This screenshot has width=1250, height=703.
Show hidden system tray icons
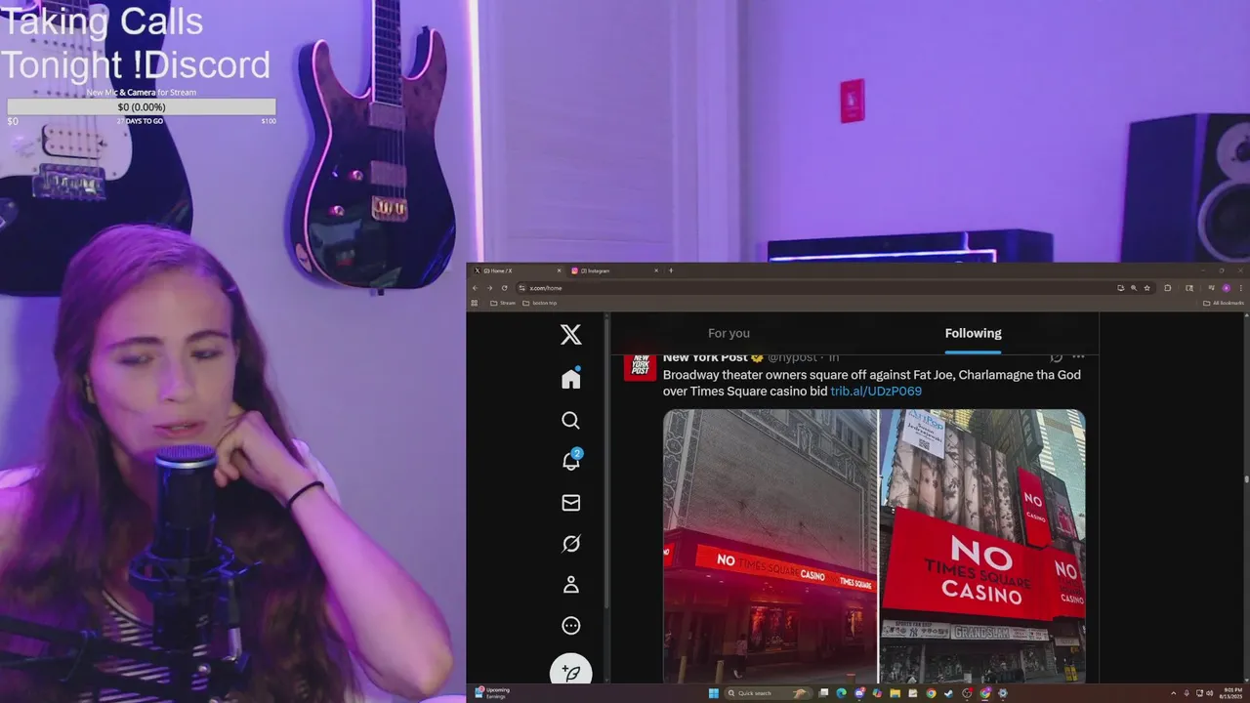pyautogui.click(x=1173, y=693)
